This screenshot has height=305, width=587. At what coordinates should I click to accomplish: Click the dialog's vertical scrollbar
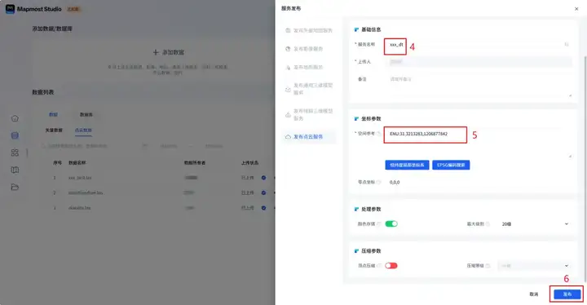585,169
